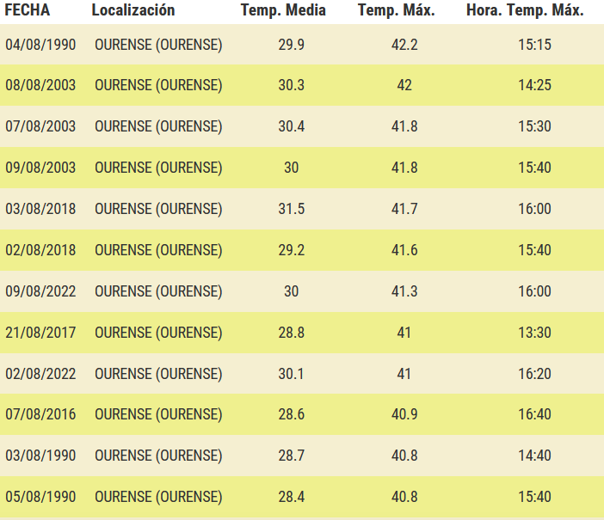Click the 15:40 time in the 05/08/1990 row

(x=534, y=497)
